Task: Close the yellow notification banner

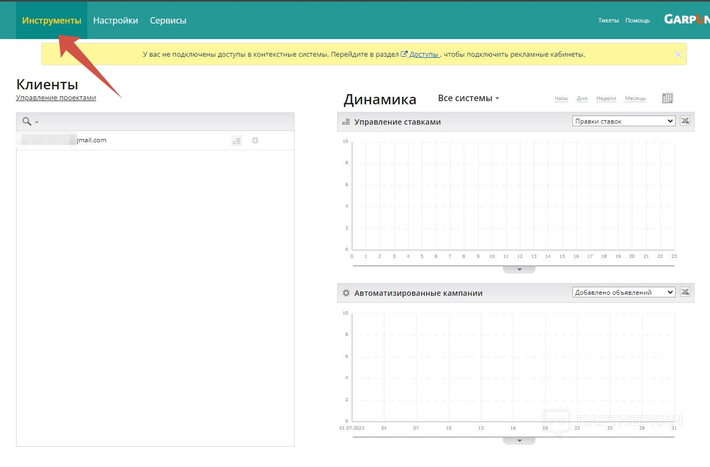Action: (678, 54)
